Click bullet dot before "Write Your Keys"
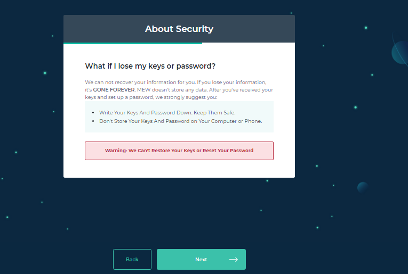This screenshot has height=274, width=408. coord(93,113)
